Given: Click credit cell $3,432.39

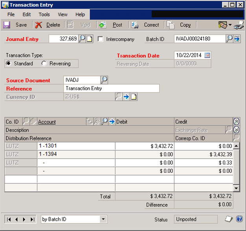Looking at the screenshot, I should (x=204, y=154).
